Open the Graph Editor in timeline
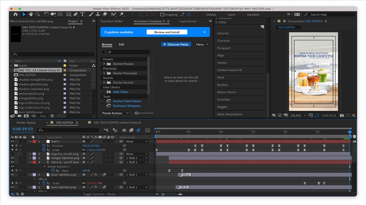 (148, 130)
